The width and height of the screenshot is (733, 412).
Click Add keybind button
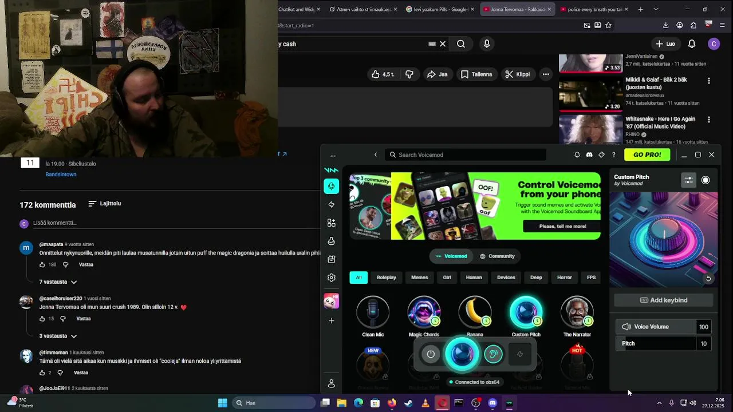coord(664,300)
